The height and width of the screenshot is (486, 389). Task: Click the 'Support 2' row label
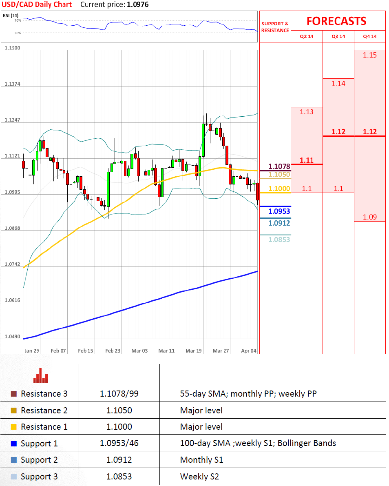click(x=39, y=460)
